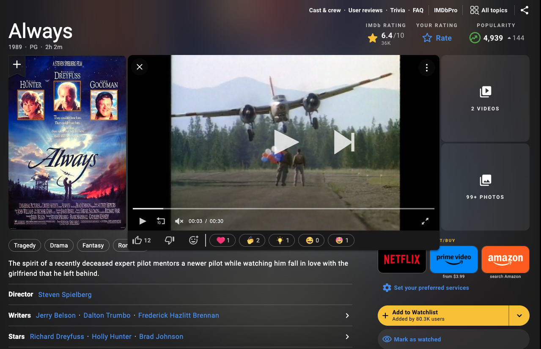Open writer Jerry Belson's page

point(56,316)
